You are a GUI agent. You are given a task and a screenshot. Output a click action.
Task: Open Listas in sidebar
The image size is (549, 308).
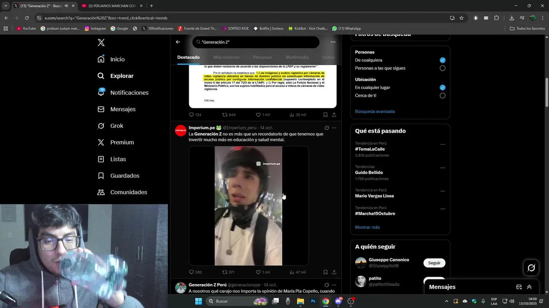point(112,159)
